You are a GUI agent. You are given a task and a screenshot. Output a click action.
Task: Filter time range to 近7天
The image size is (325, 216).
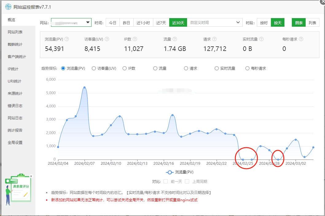click(161, 23)
